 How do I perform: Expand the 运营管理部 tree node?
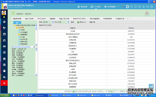(17, 35)
